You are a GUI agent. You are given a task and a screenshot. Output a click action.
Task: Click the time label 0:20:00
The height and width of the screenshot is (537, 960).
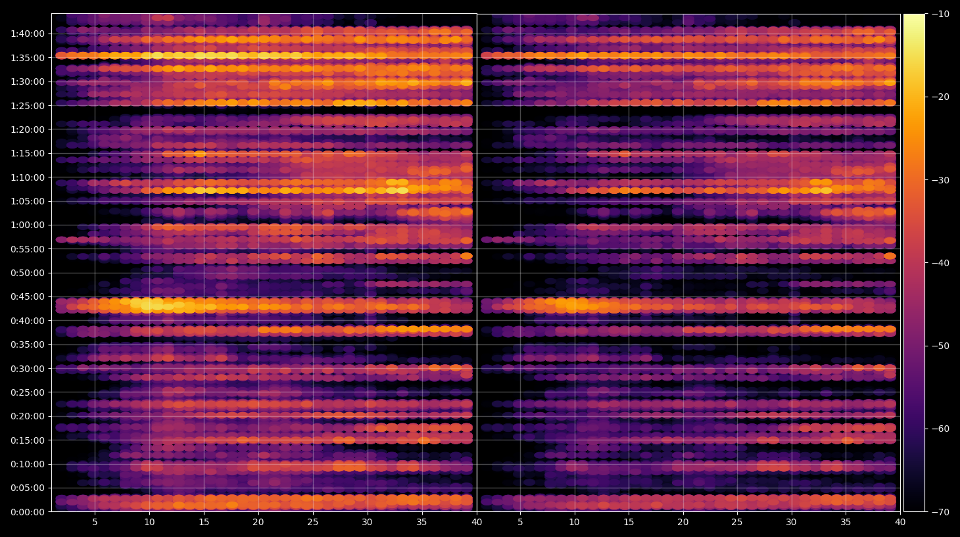(x=28, y=416)
